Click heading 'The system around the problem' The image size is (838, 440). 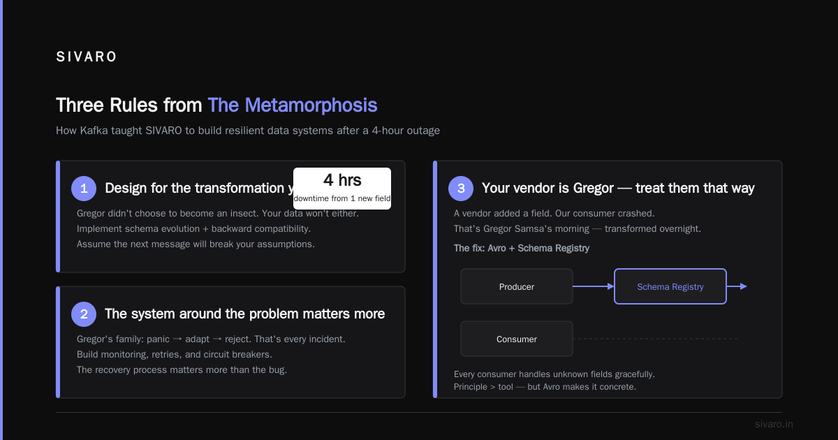[x=244, y=314]
